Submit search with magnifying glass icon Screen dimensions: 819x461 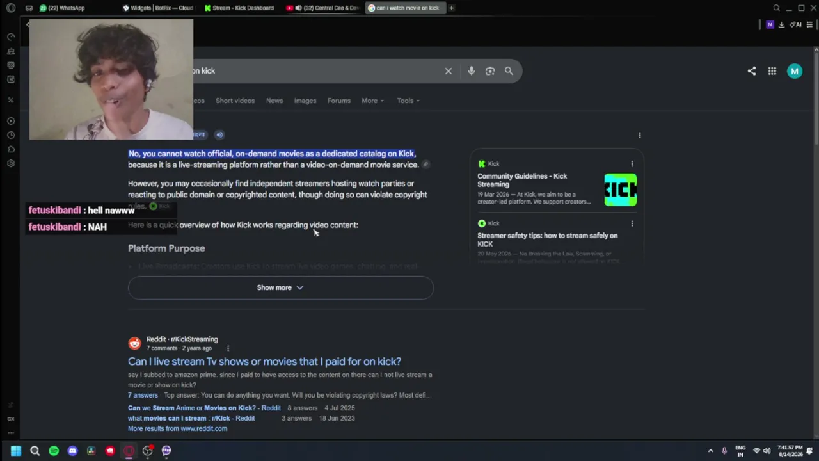click(509, 71)
